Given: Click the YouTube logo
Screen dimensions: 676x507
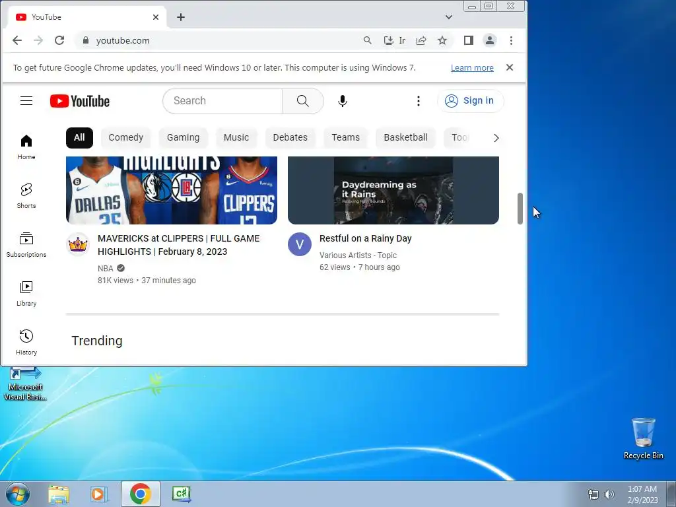Looking at the screenshot, I should (x=80, y=101).
